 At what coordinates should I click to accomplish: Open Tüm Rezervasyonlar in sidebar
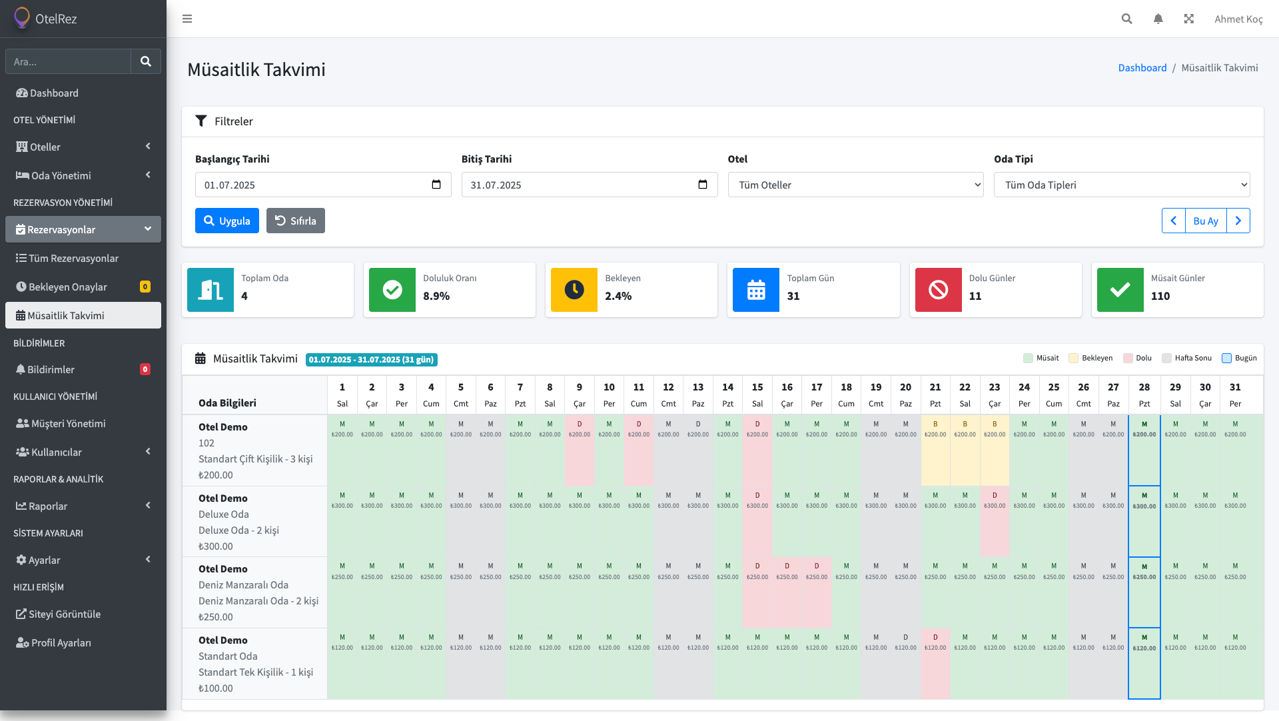83,259
